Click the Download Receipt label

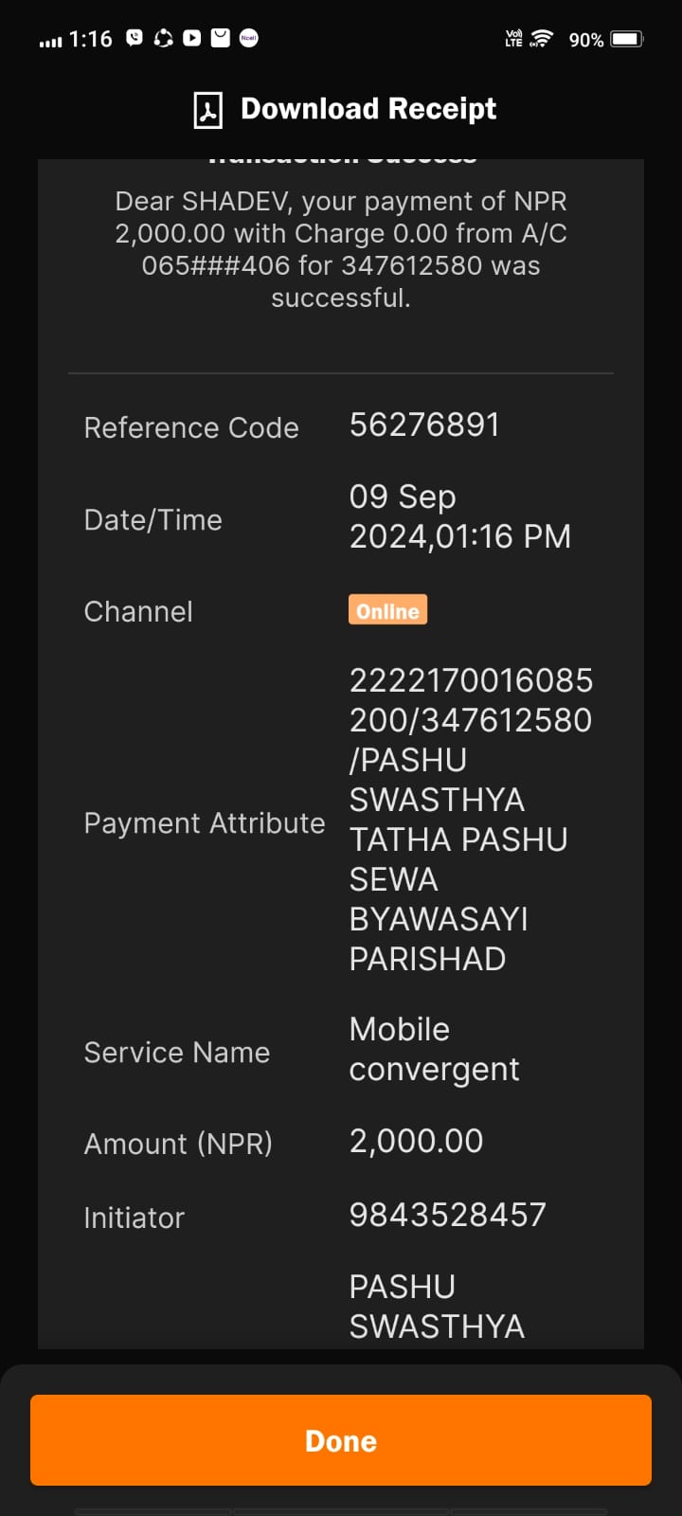tap(368, 109)
